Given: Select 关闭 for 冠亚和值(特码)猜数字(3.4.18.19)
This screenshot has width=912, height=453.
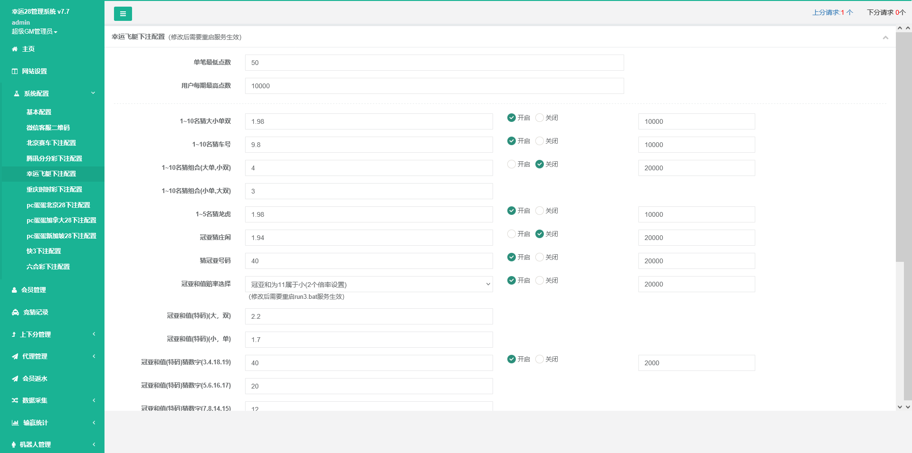Looking at the screenshot, I should [540, 359].
